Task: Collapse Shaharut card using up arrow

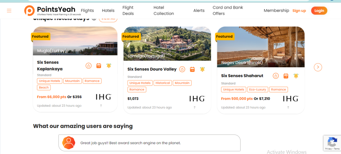Action: tap(288, 107)
